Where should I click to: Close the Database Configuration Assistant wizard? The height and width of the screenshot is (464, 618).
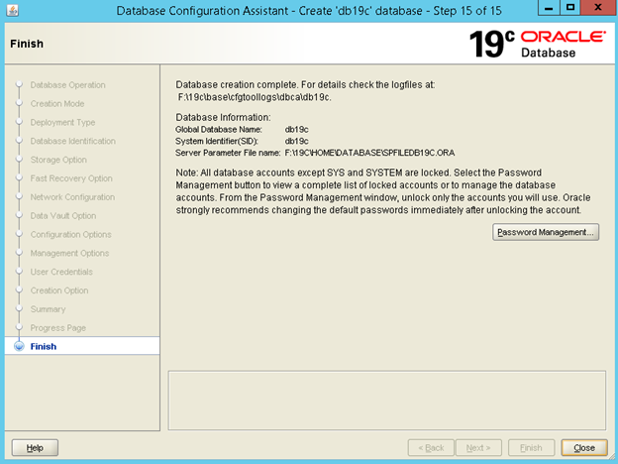click(x=584, y=448)
